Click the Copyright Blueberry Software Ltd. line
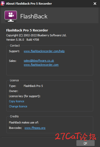100x147 pixels. (36, 35)
